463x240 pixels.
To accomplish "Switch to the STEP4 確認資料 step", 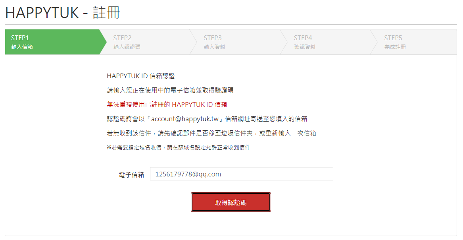I will coord(325,42).
